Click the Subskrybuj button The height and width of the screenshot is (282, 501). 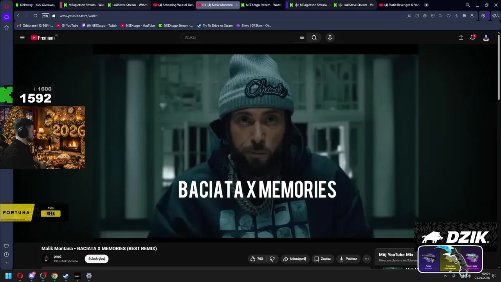pyautogui.click(x=97, y=258)
